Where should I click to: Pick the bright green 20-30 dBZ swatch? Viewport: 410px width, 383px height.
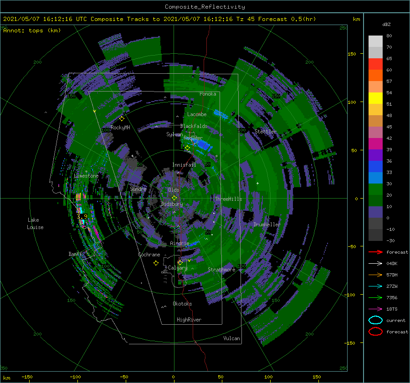(375, 189)
